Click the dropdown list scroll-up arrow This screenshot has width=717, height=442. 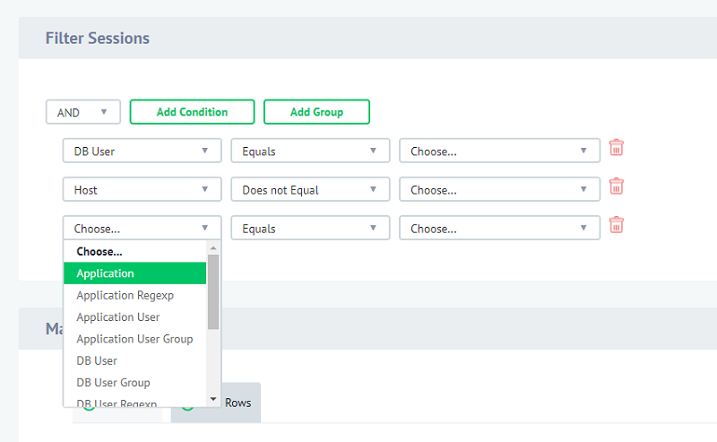213,248
